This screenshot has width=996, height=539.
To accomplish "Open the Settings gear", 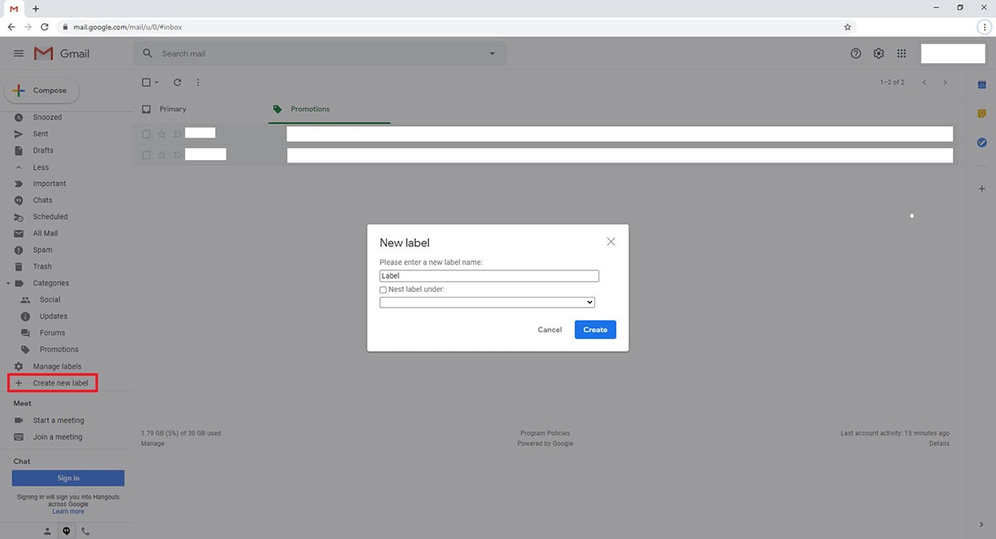I will (x=878, y=53).
